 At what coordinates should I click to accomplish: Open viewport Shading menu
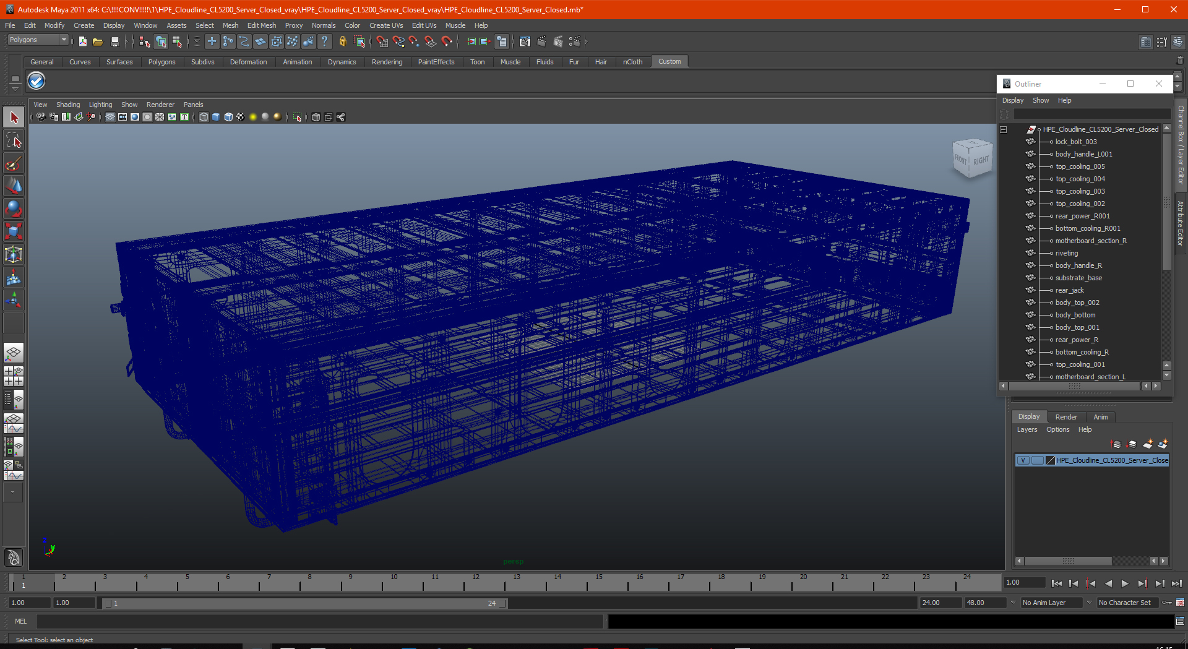point(68,105)
